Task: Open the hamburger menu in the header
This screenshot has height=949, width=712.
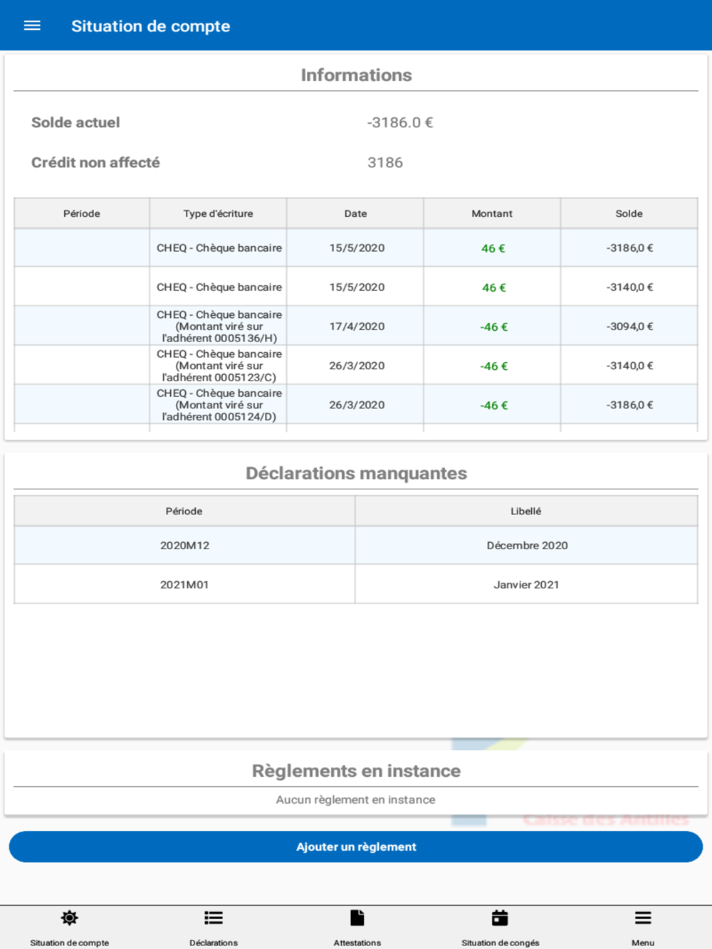Action: coord(32,26)
